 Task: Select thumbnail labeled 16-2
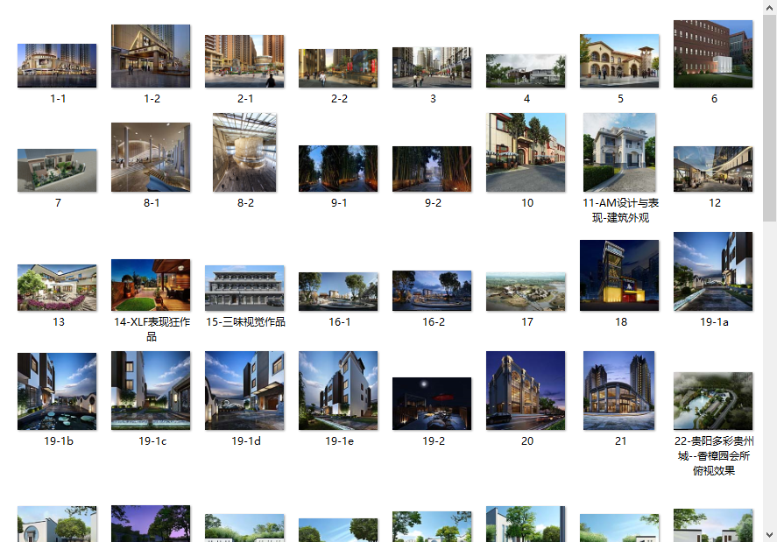coord(432,291)
